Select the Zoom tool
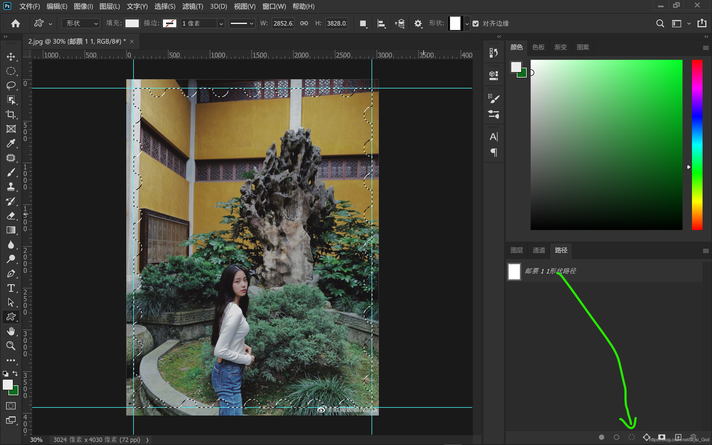The height and width of the screenshot is (445, 712). [x=11, y=345]
